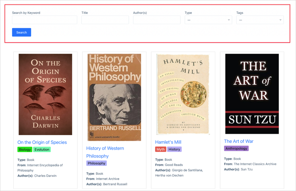Click the author text Charles Darwin
The height and width of the screenshot is (191, 296).
(x=45, y=176)
